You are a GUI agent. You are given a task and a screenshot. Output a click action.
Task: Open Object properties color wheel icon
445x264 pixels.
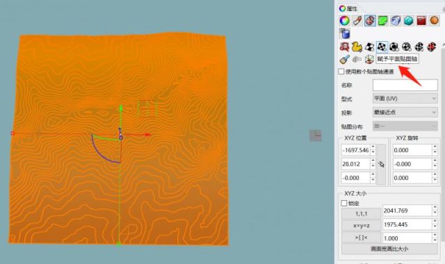pos(344,21)
